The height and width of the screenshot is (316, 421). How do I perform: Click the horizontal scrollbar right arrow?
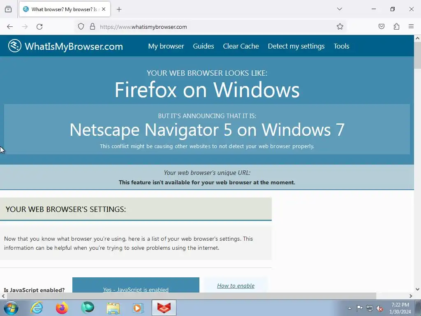411,296
